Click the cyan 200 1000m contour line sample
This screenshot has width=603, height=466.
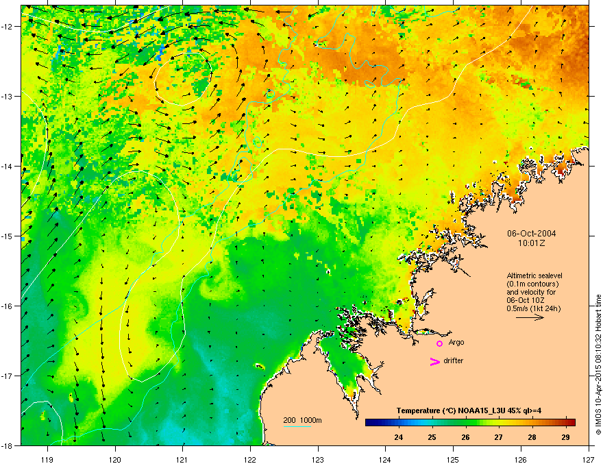[x=297, y=426]
